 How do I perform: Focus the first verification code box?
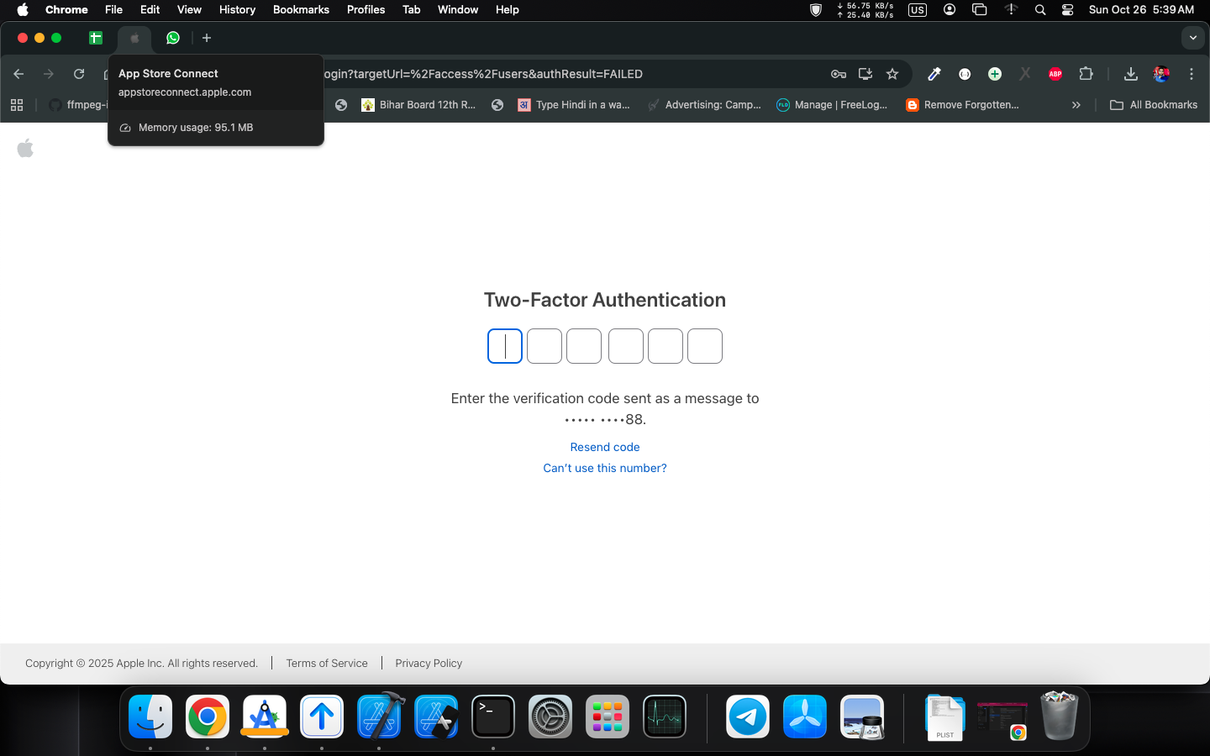tap(505, 346)
